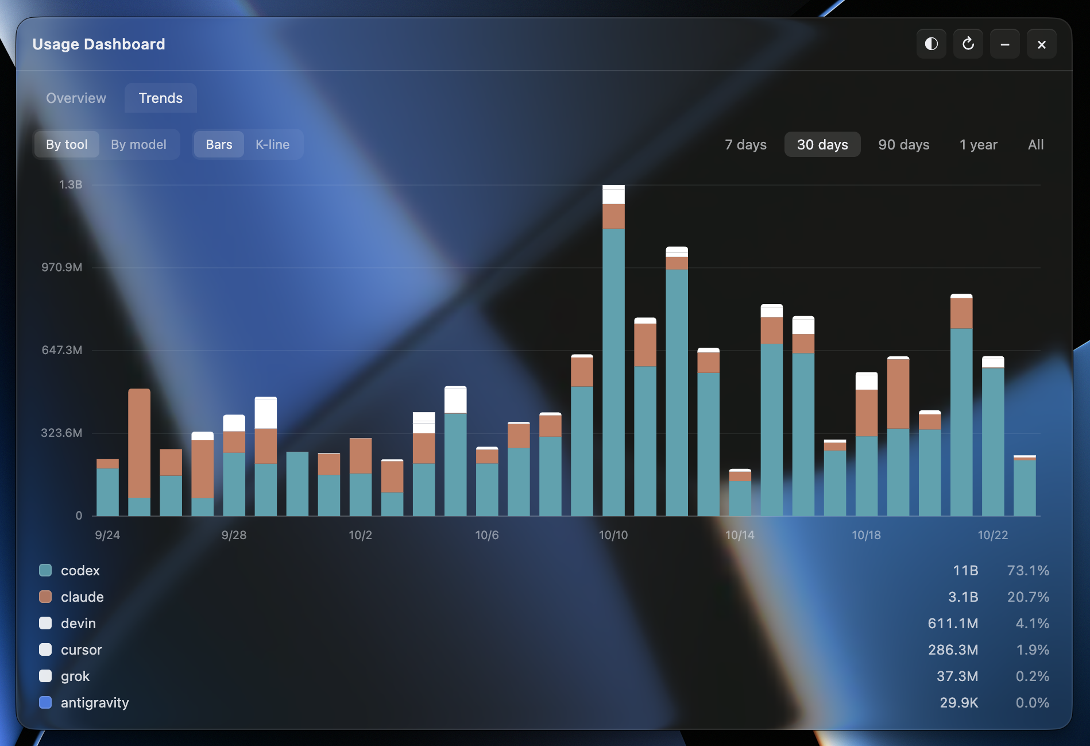Click claude share 20.7%
This screenshot has height=746, width=1090.
tap(1028, 597)
